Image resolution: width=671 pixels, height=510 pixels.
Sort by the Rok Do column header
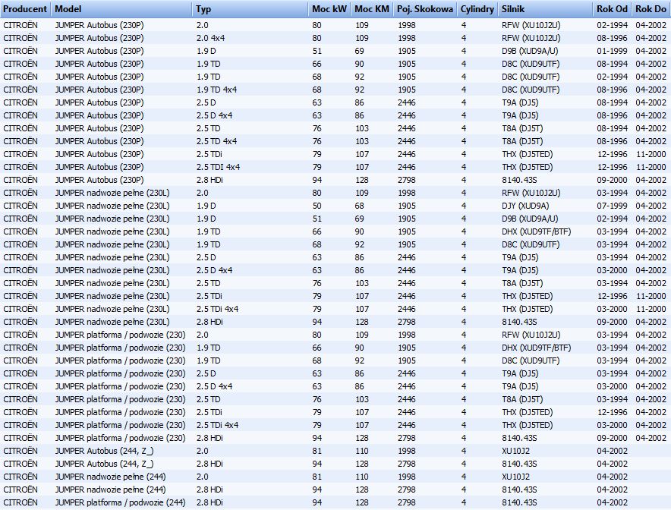click(x=651, y=9)
